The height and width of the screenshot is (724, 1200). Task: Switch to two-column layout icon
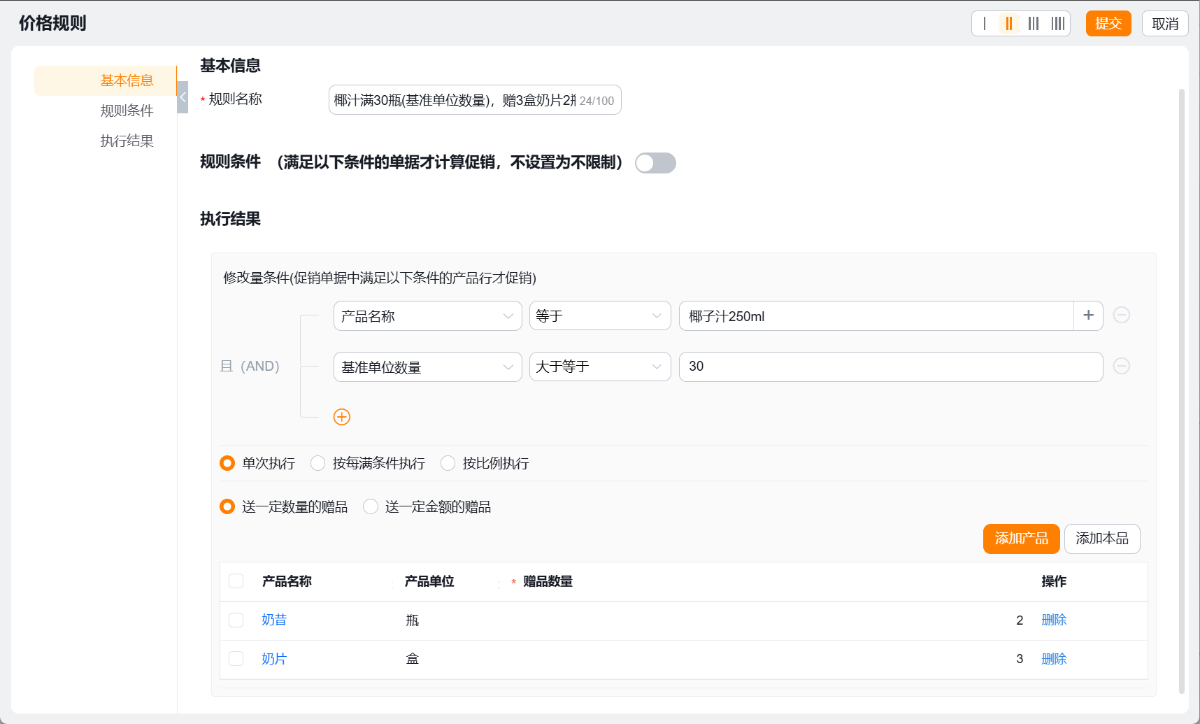[1008, 24]
